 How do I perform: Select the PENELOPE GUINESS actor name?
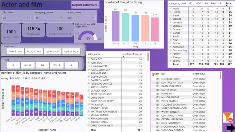coord(101,84)
